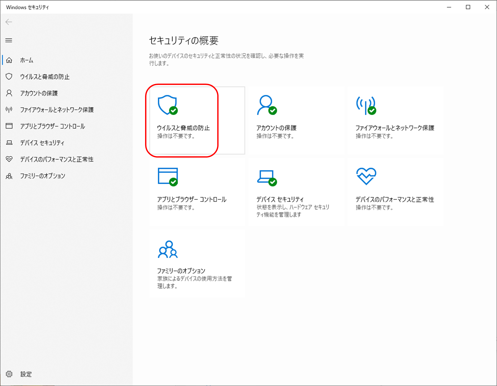Select ホーム in the sidebar

click(x=27, y=60)
